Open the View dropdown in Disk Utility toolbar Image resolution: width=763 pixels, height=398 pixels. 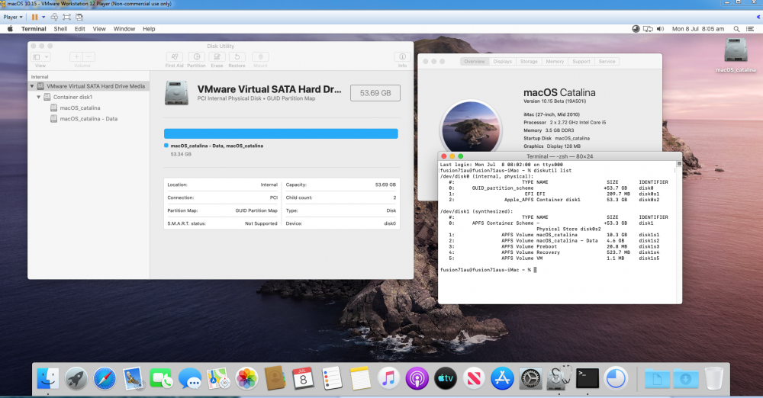[x=40, y=57]
